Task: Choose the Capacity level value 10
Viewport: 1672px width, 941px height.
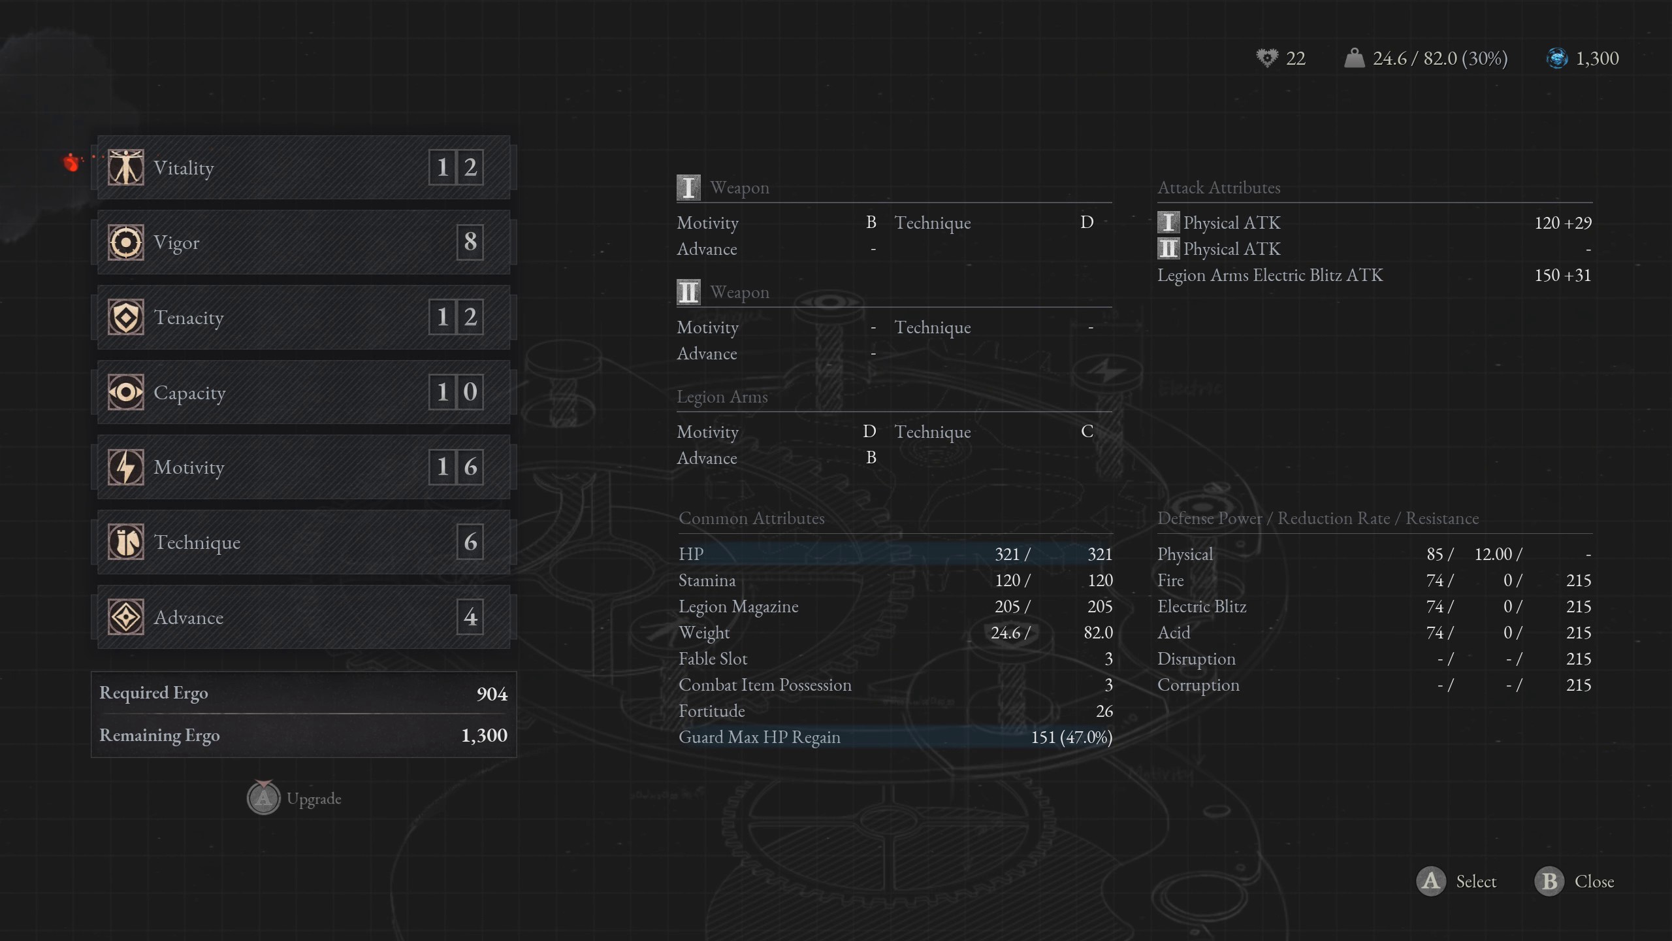Action: tap(456, 392)
